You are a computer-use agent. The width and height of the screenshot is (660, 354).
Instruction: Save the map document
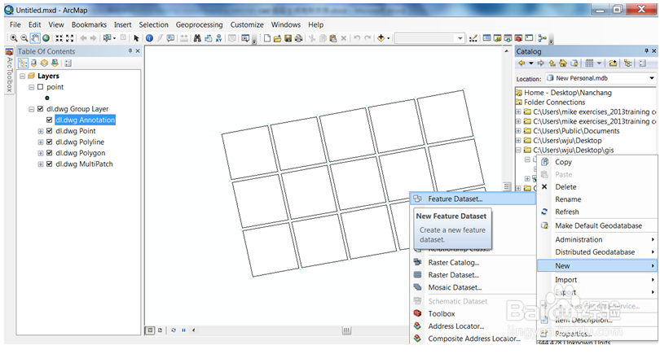(x=288, y=38)
